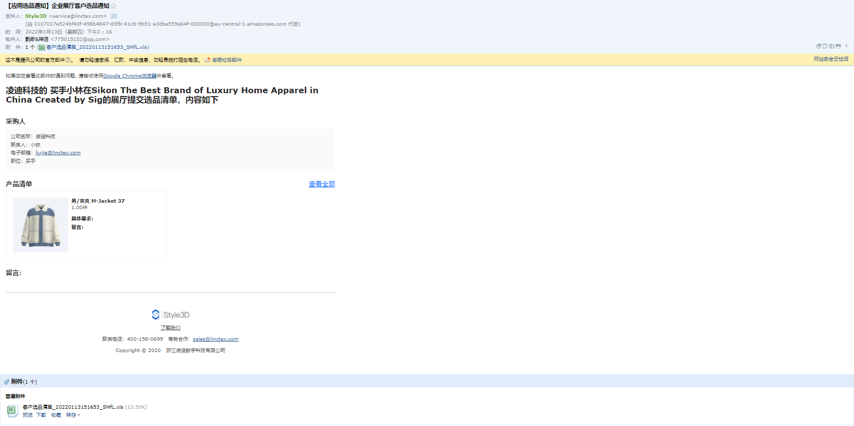854x426 pixels.
Task: Click the add note icon
Action: (825, 46)
